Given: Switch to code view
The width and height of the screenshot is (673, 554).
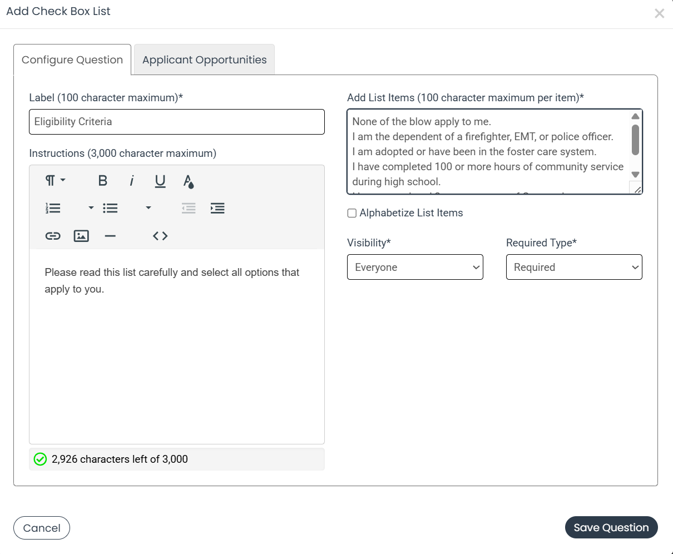Looking at the screenshot, I should coord(160,236).
